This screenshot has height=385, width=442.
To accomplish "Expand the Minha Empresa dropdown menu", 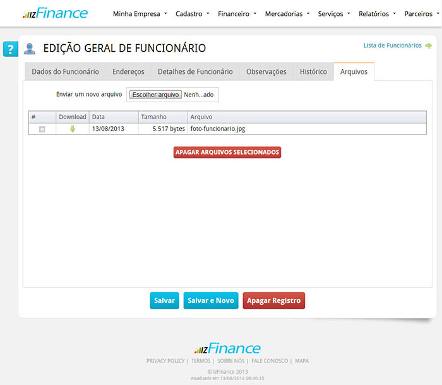I will coord(140,14).
